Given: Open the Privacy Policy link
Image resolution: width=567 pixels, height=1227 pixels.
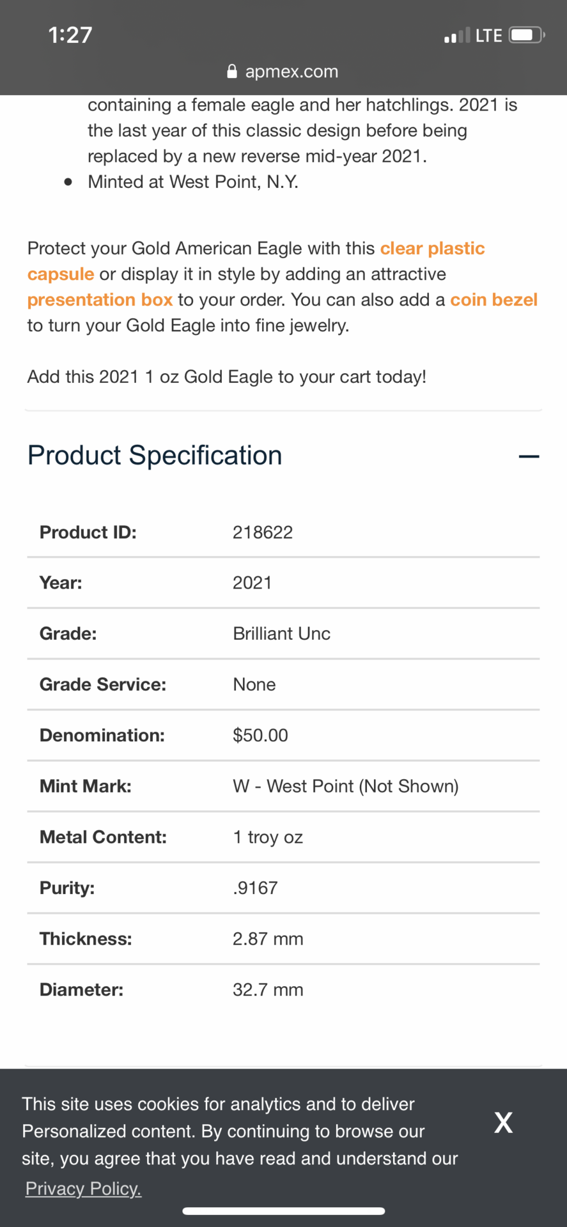Looking at the screenshot, I should tap(83, 1189).
